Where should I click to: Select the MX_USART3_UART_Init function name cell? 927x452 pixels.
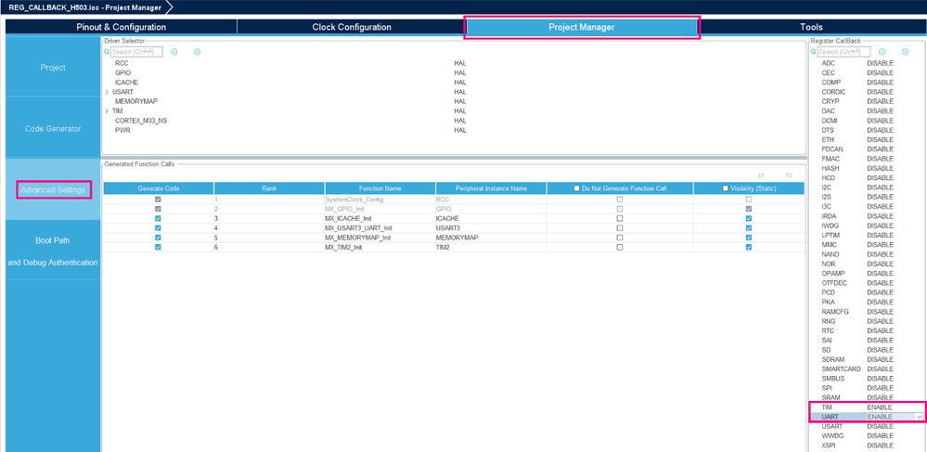pyautogui.click(x=380, y=227)
